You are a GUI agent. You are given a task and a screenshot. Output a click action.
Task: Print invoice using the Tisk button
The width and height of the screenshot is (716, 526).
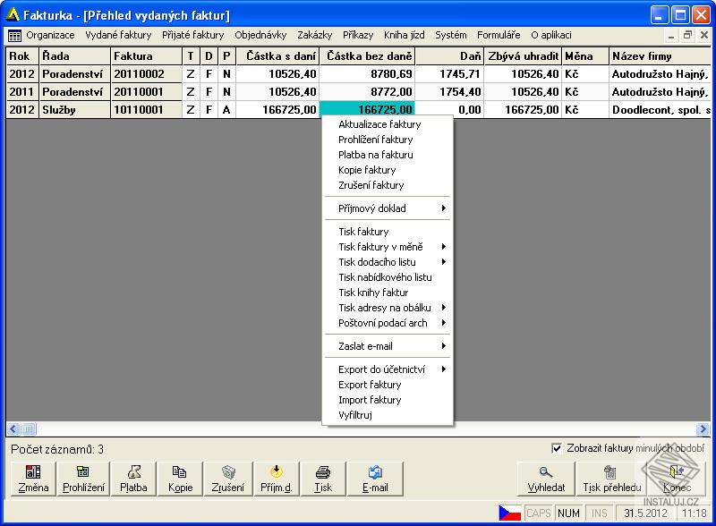323,479
